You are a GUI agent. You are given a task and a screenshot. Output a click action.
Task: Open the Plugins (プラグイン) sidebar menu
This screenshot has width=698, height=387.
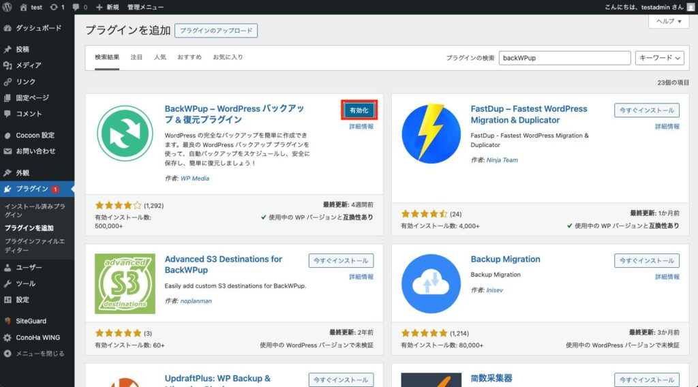tap(37, 189)
